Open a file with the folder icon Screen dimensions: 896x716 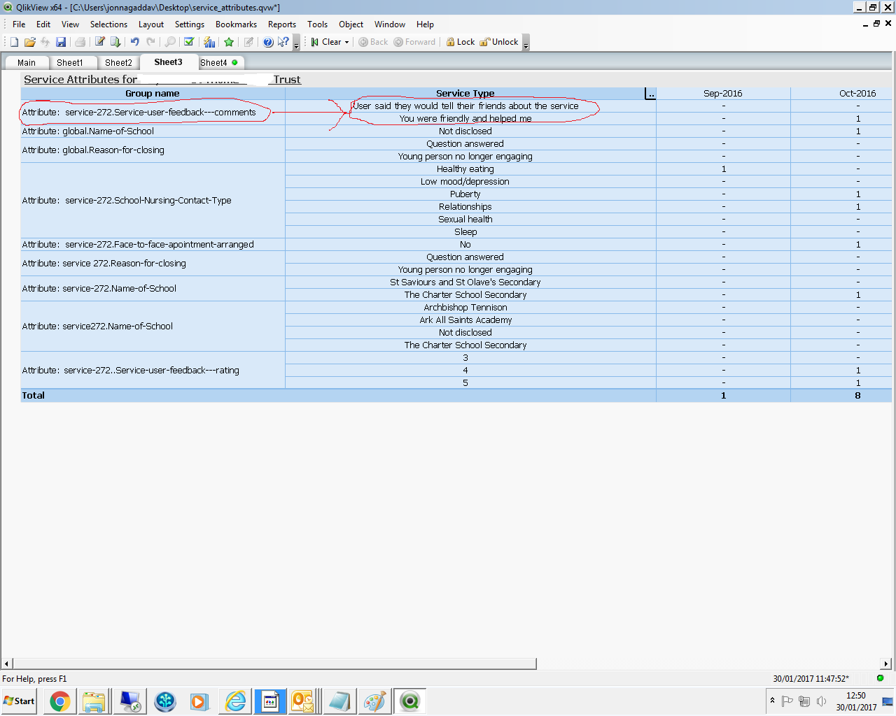point(29,42)
